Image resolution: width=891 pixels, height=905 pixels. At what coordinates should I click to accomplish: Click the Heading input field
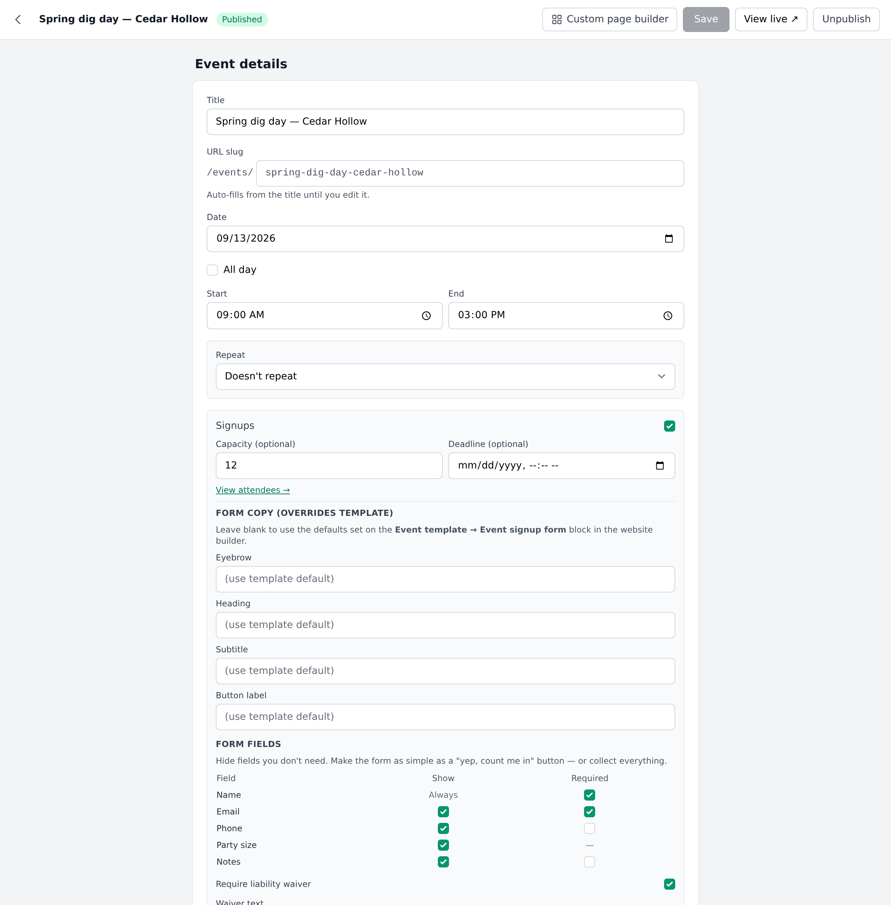tap(445, 625)
